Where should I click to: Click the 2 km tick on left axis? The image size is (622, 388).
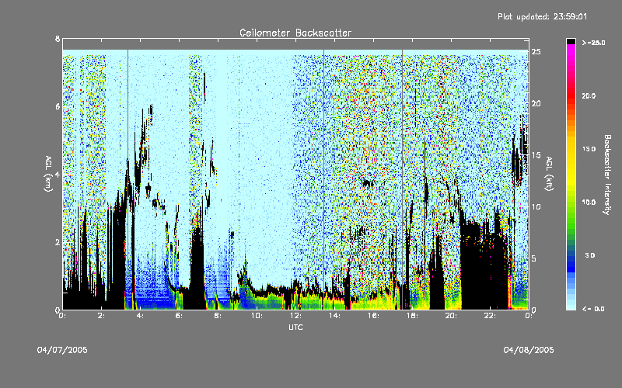[58, 242]
